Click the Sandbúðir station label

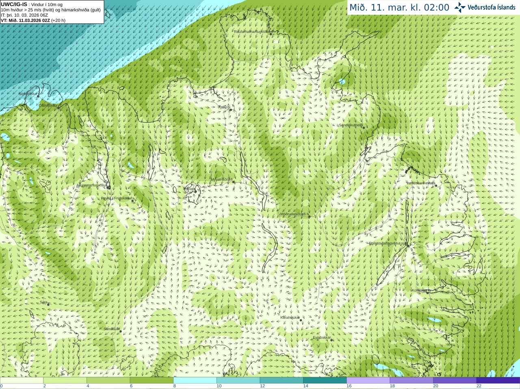(x=111, y=329)
